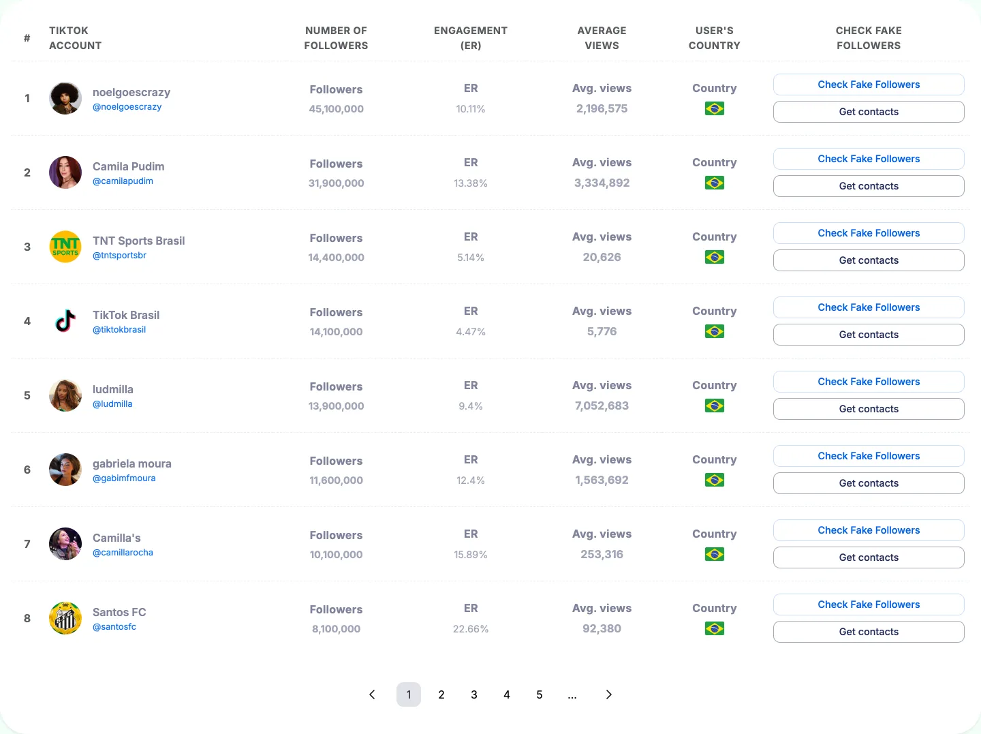This screenshot has width=981, height=734.
Task: Click User's Country column header
Action: tap(715, 38)
